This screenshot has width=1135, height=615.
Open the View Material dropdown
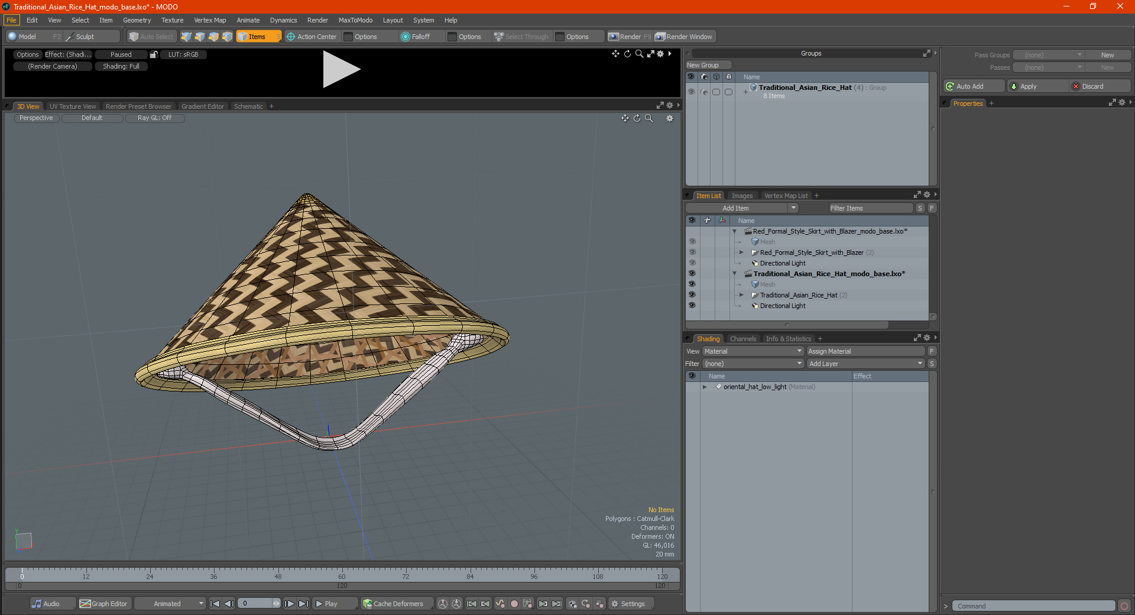coord(753,351)
